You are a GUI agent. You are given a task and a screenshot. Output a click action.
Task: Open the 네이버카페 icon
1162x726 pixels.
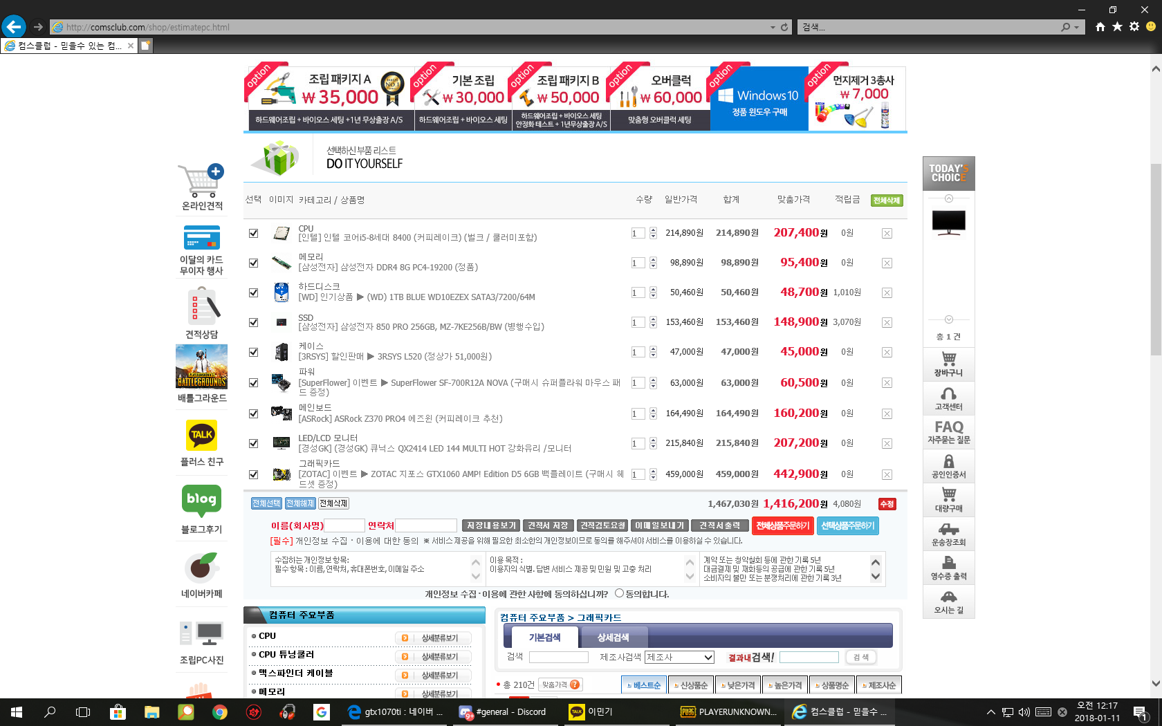pyautogui.click(x=201, y=568)
